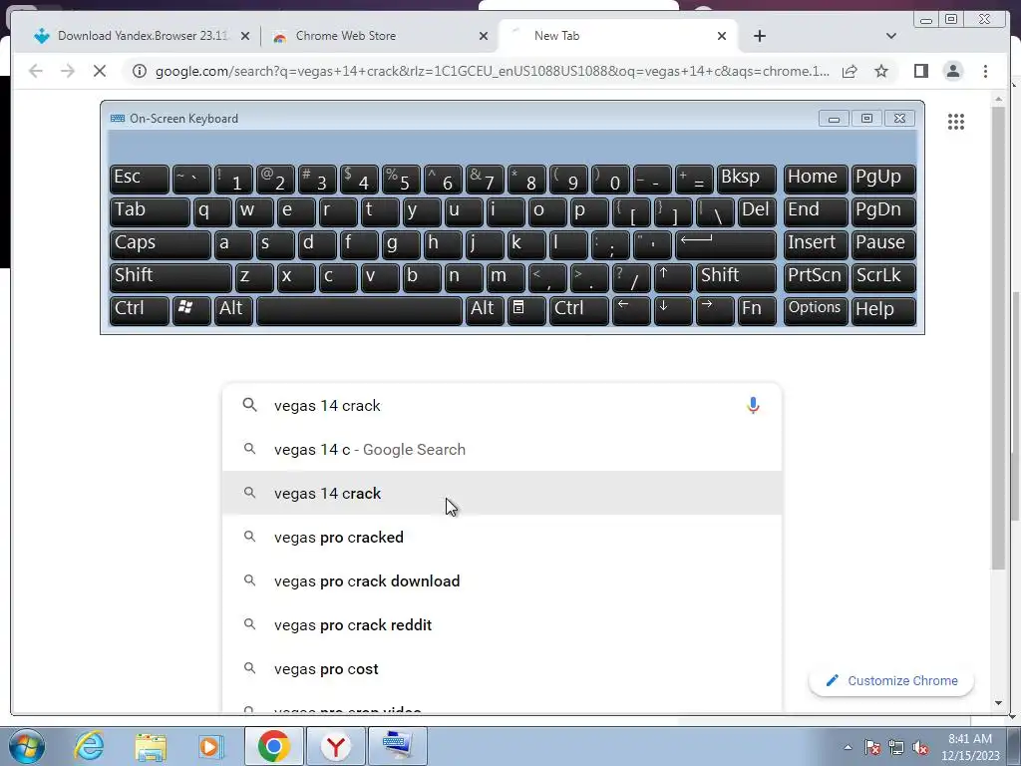Select On-Screen Keyboard taskbar icon
1021x766 pixels.
[x=397, y=746]
